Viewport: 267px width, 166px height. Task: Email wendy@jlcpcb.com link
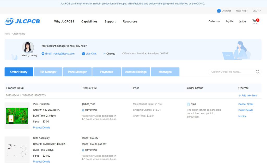[60, 54]
